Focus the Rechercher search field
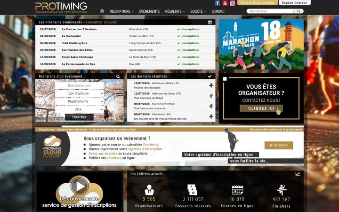339x212 pixels. pyautogui.click(x=270, y=11)
